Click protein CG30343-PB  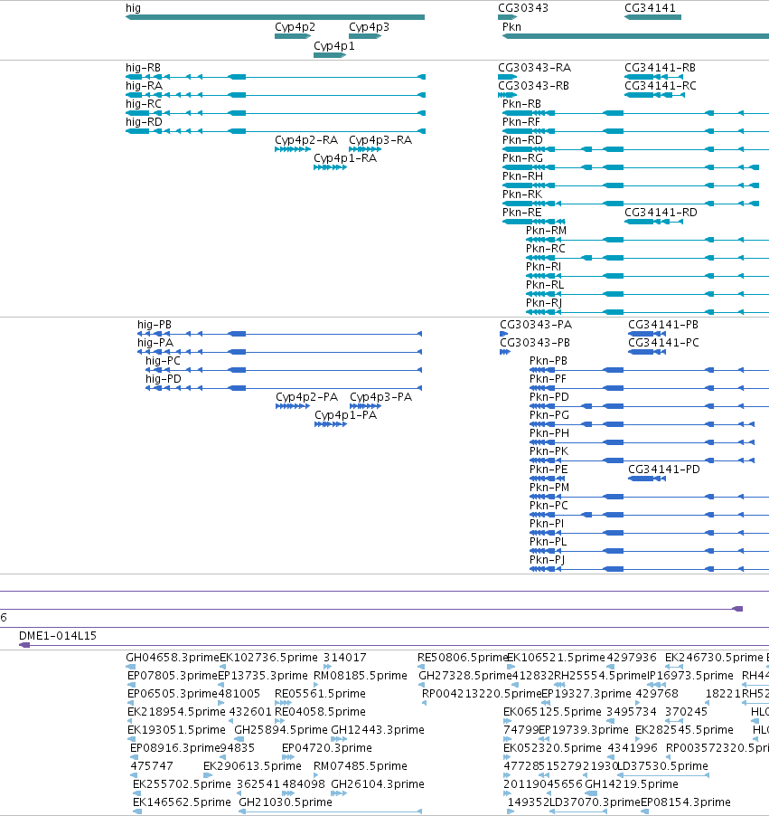pyautogui.click(x=535, y=343)
